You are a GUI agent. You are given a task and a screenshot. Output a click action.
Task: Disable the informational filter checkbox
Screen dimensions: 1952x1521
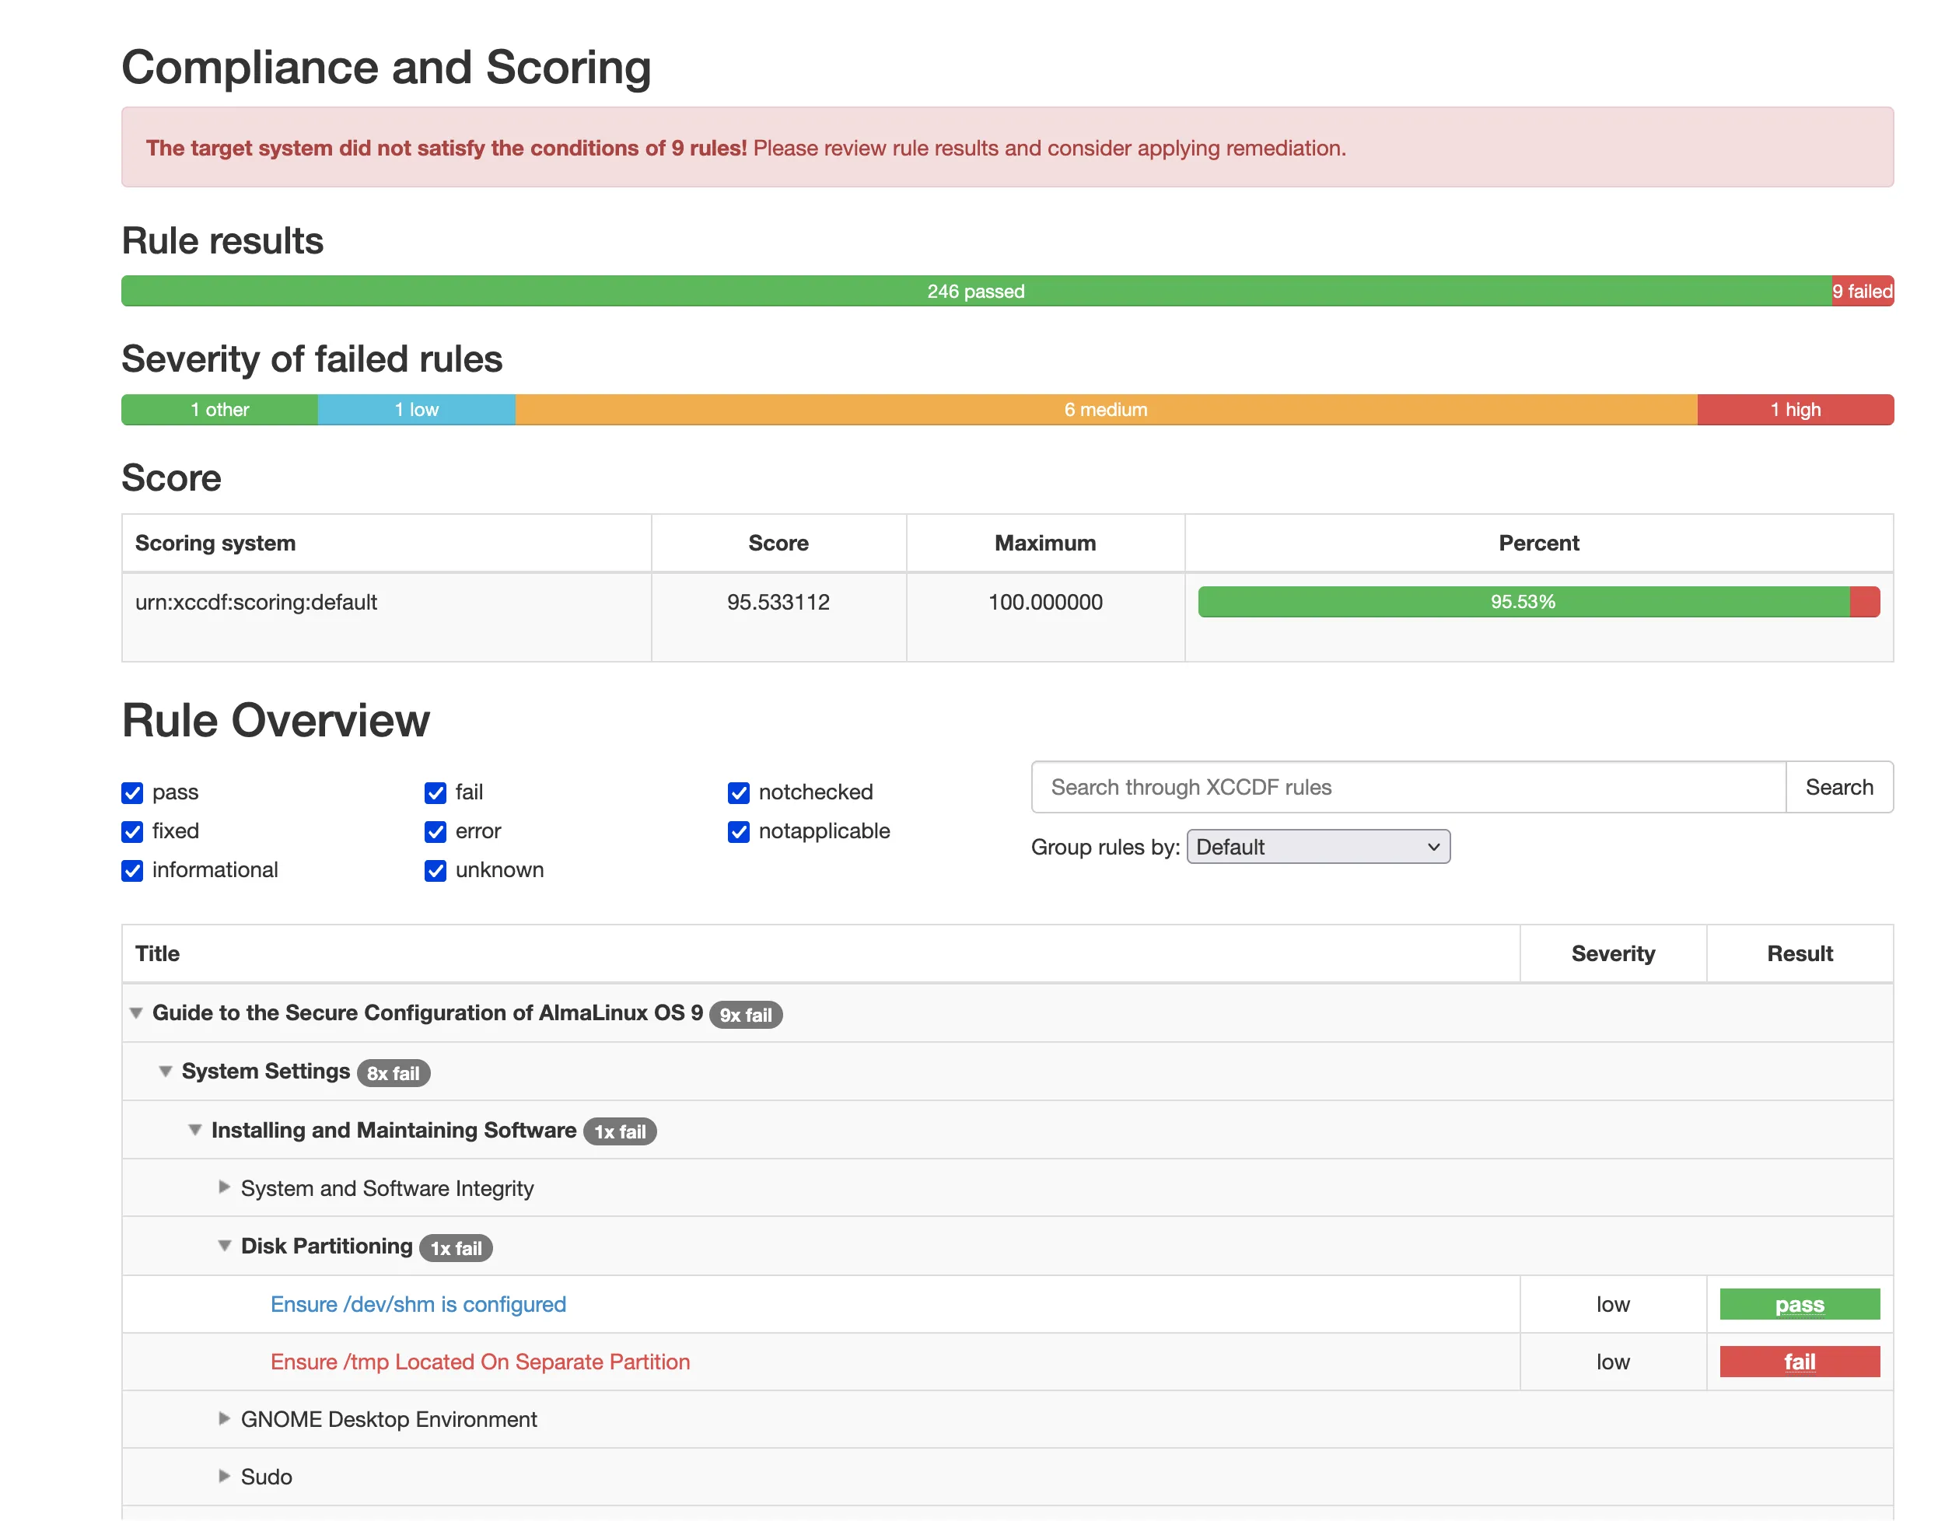(132, 870)
